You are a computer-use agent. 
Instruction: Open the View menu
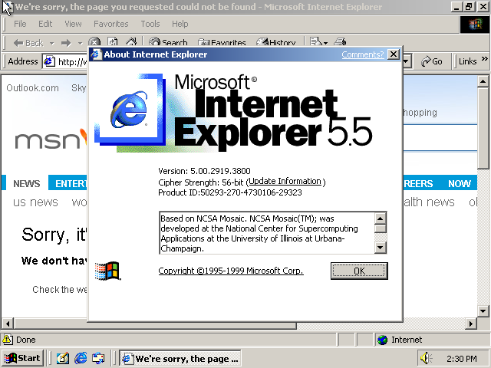coord(73,24)
